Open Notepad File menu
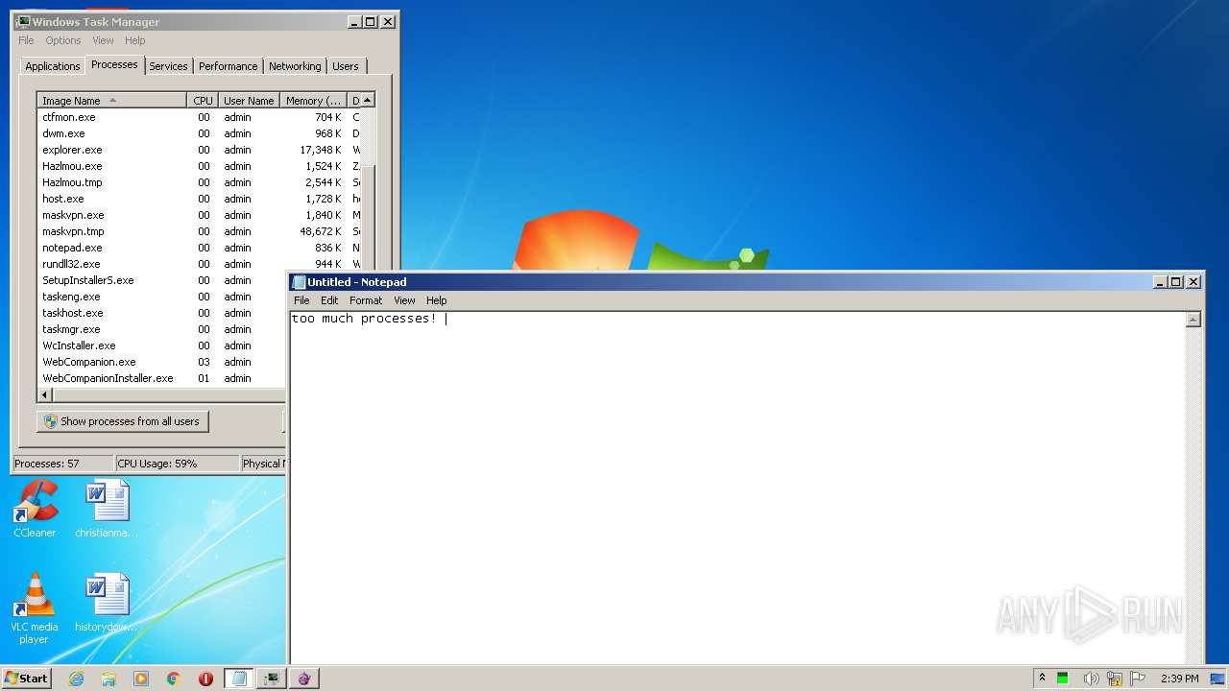 pyautogui.click(x=301, y=300)
